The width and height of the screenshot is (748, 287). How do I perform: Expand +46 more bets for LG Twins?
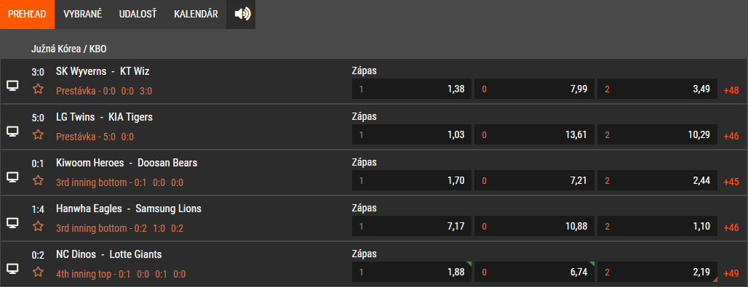click(731, 135)
